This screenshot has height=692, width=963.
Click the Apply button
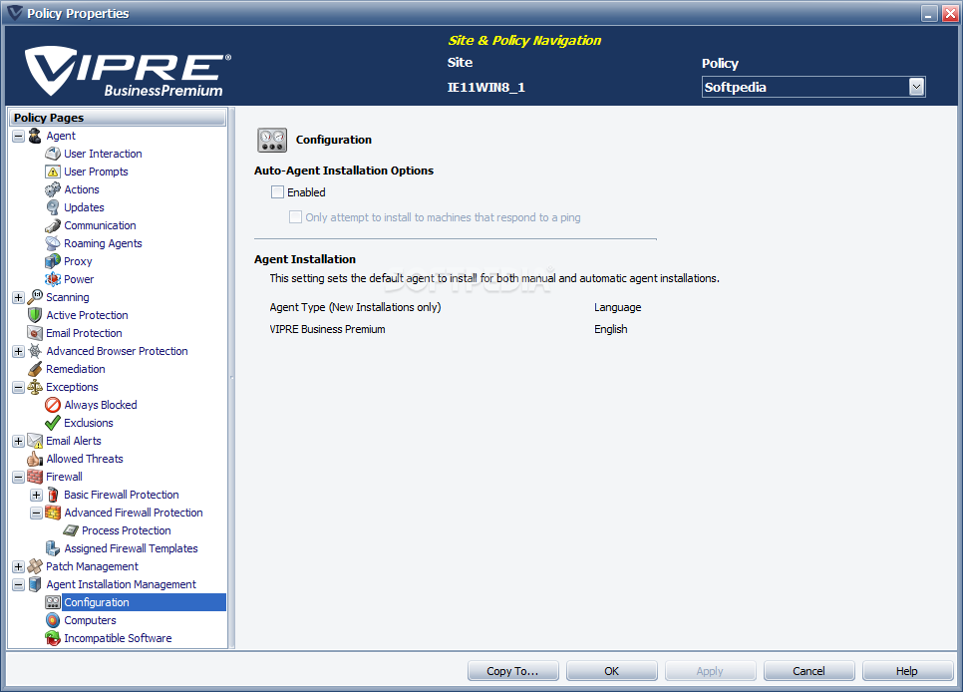pos(710,671)
